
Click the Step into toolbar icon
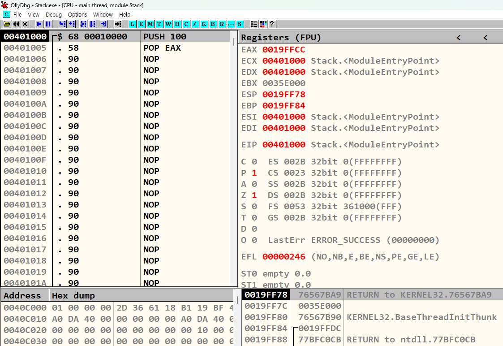pyautogui.click(x=62, y=24)
